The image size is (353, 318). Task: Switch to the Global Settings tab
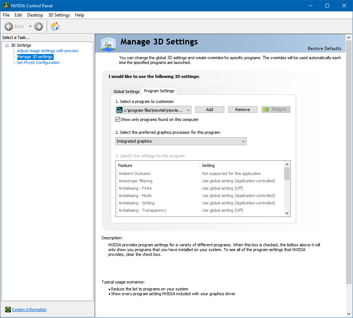[x=126, y=91]
